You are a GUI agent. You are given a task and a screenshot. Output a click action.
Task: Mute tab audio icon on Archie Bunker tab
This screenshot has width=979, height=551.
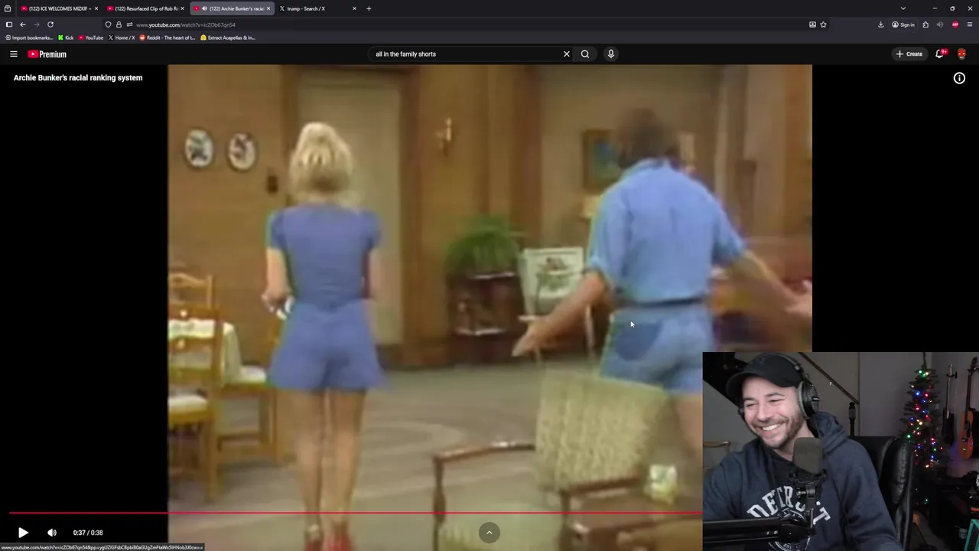[x=204, y=8]
